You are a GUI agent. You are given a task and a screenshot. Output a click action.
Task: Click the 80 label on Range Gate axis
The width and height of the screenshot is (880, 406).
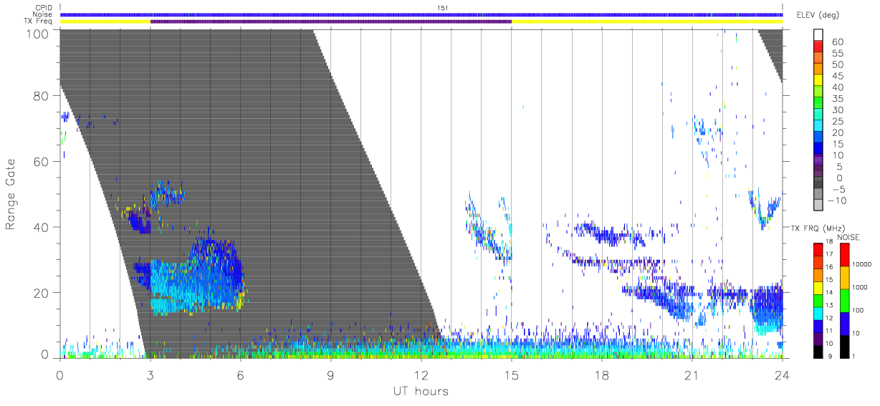click(42, 96)
